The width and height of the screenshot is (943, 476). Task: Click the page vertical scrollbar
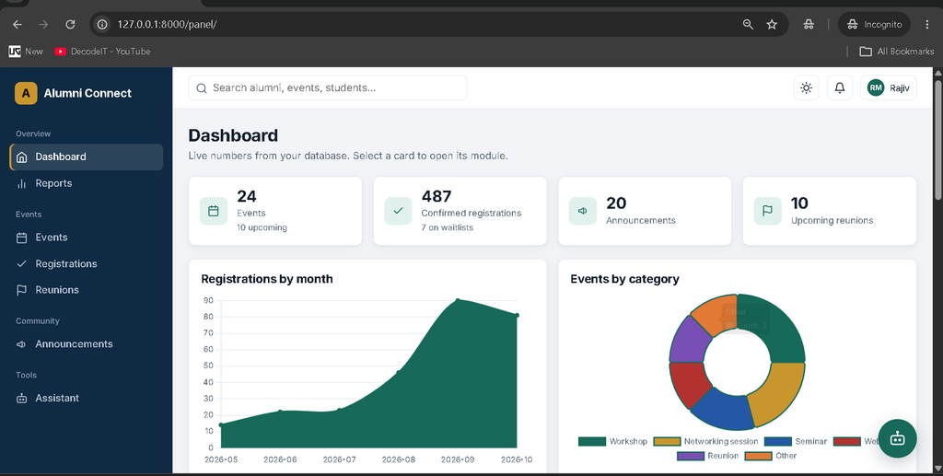tap(938, 139)
